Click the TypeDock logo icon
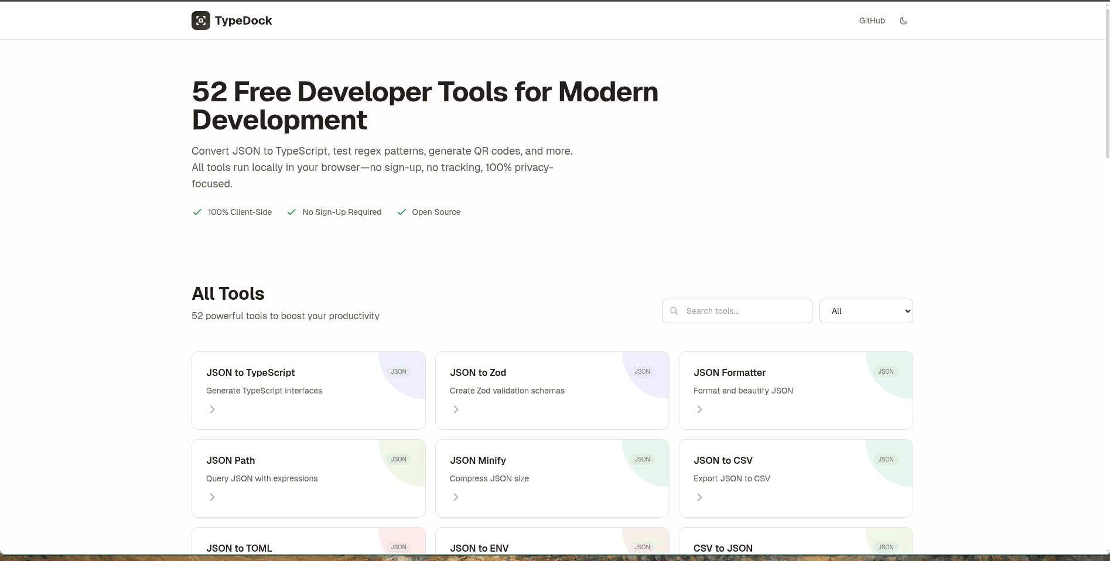The height and width of the screenshot is (561, 1110). tap(201, 20)
